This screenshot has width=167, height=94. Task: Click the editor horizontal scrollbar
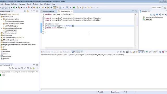[x=90, y=48]
